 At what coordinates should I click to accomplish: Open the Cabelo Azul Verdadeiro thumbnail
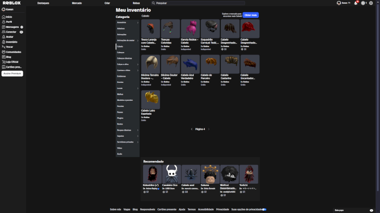pos(190,64)
